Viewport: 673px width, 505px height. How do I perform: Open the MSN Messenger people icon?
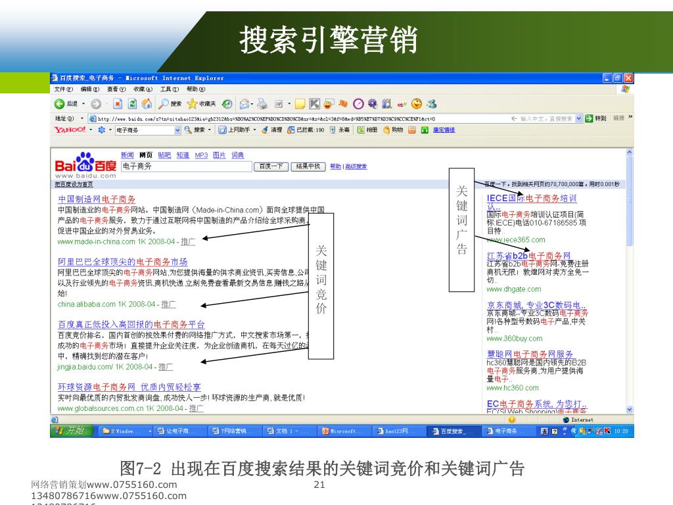(x=431, y=103)
